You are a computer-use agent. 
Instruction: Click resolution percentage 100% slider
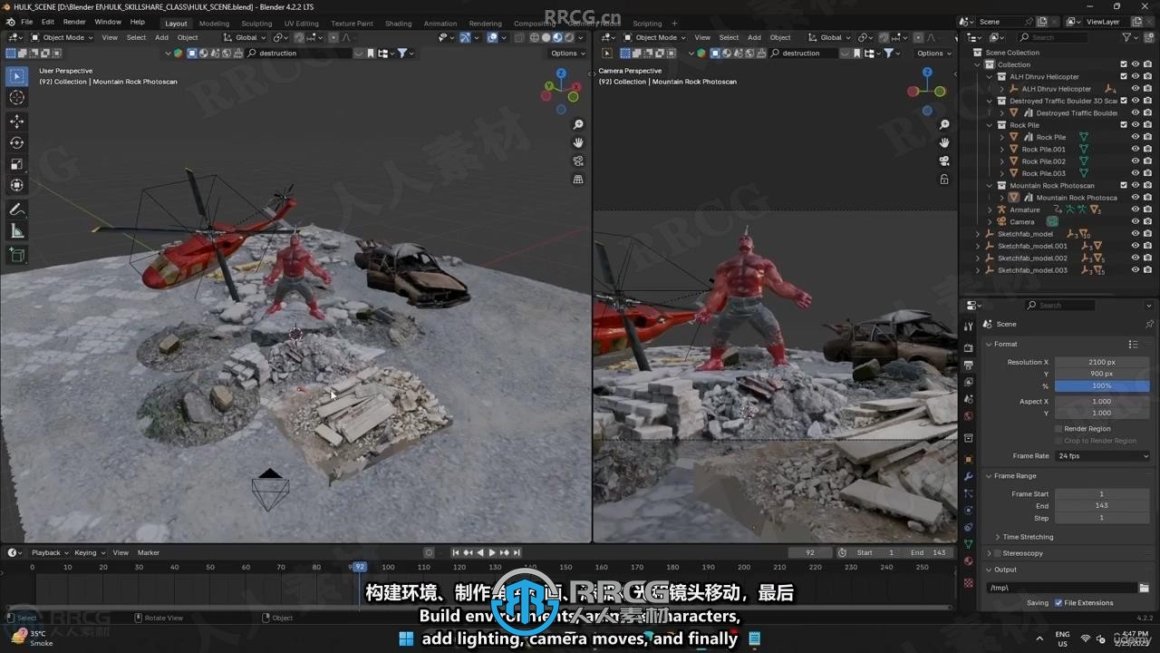click(x=1102, y=385)
